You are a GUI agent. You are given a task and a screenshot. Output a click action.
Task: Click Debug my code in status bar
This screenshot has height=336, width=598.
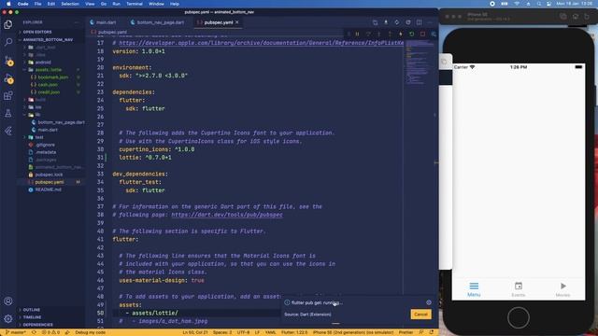click(90, 332)
